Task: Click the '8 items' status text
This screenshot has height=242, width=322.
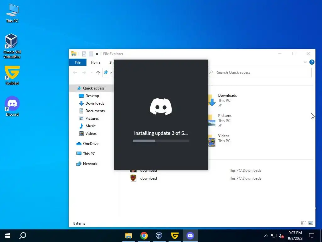Action: coord(79,223)
